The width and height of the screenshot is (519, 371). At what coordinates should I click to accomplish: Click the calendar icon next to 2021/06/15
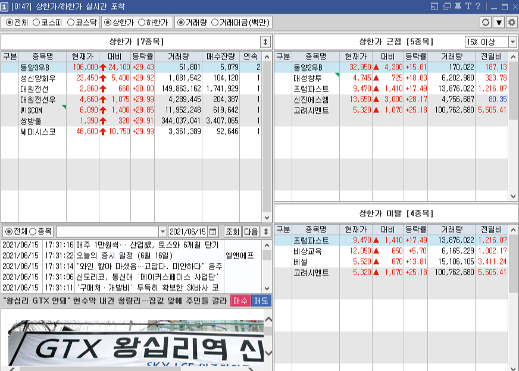[x=213, y=232]
